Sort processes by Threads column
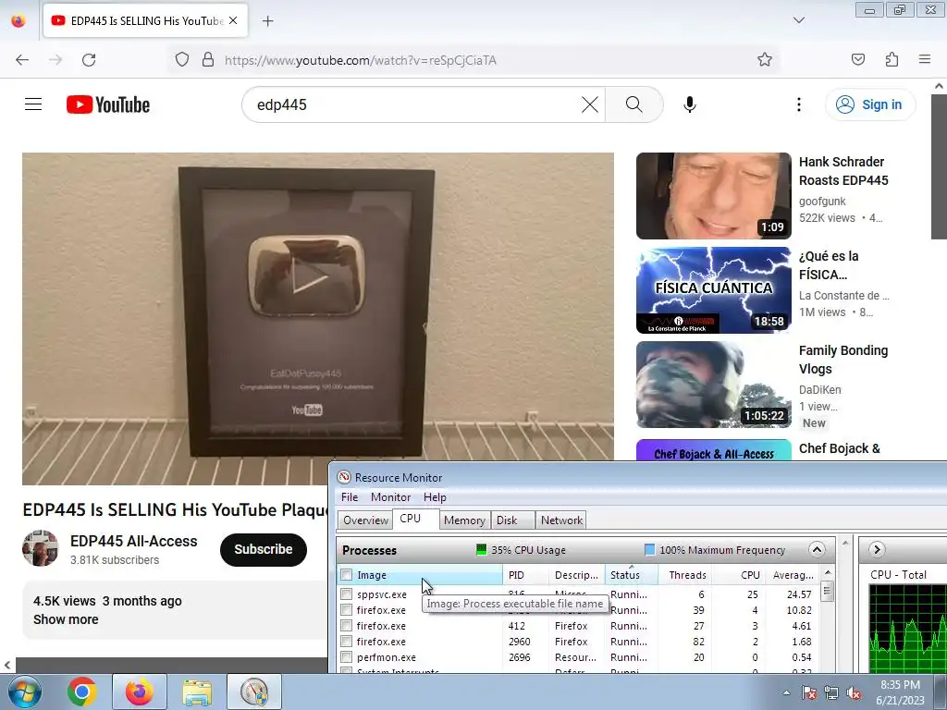947x710 pixels. (684, 575)
